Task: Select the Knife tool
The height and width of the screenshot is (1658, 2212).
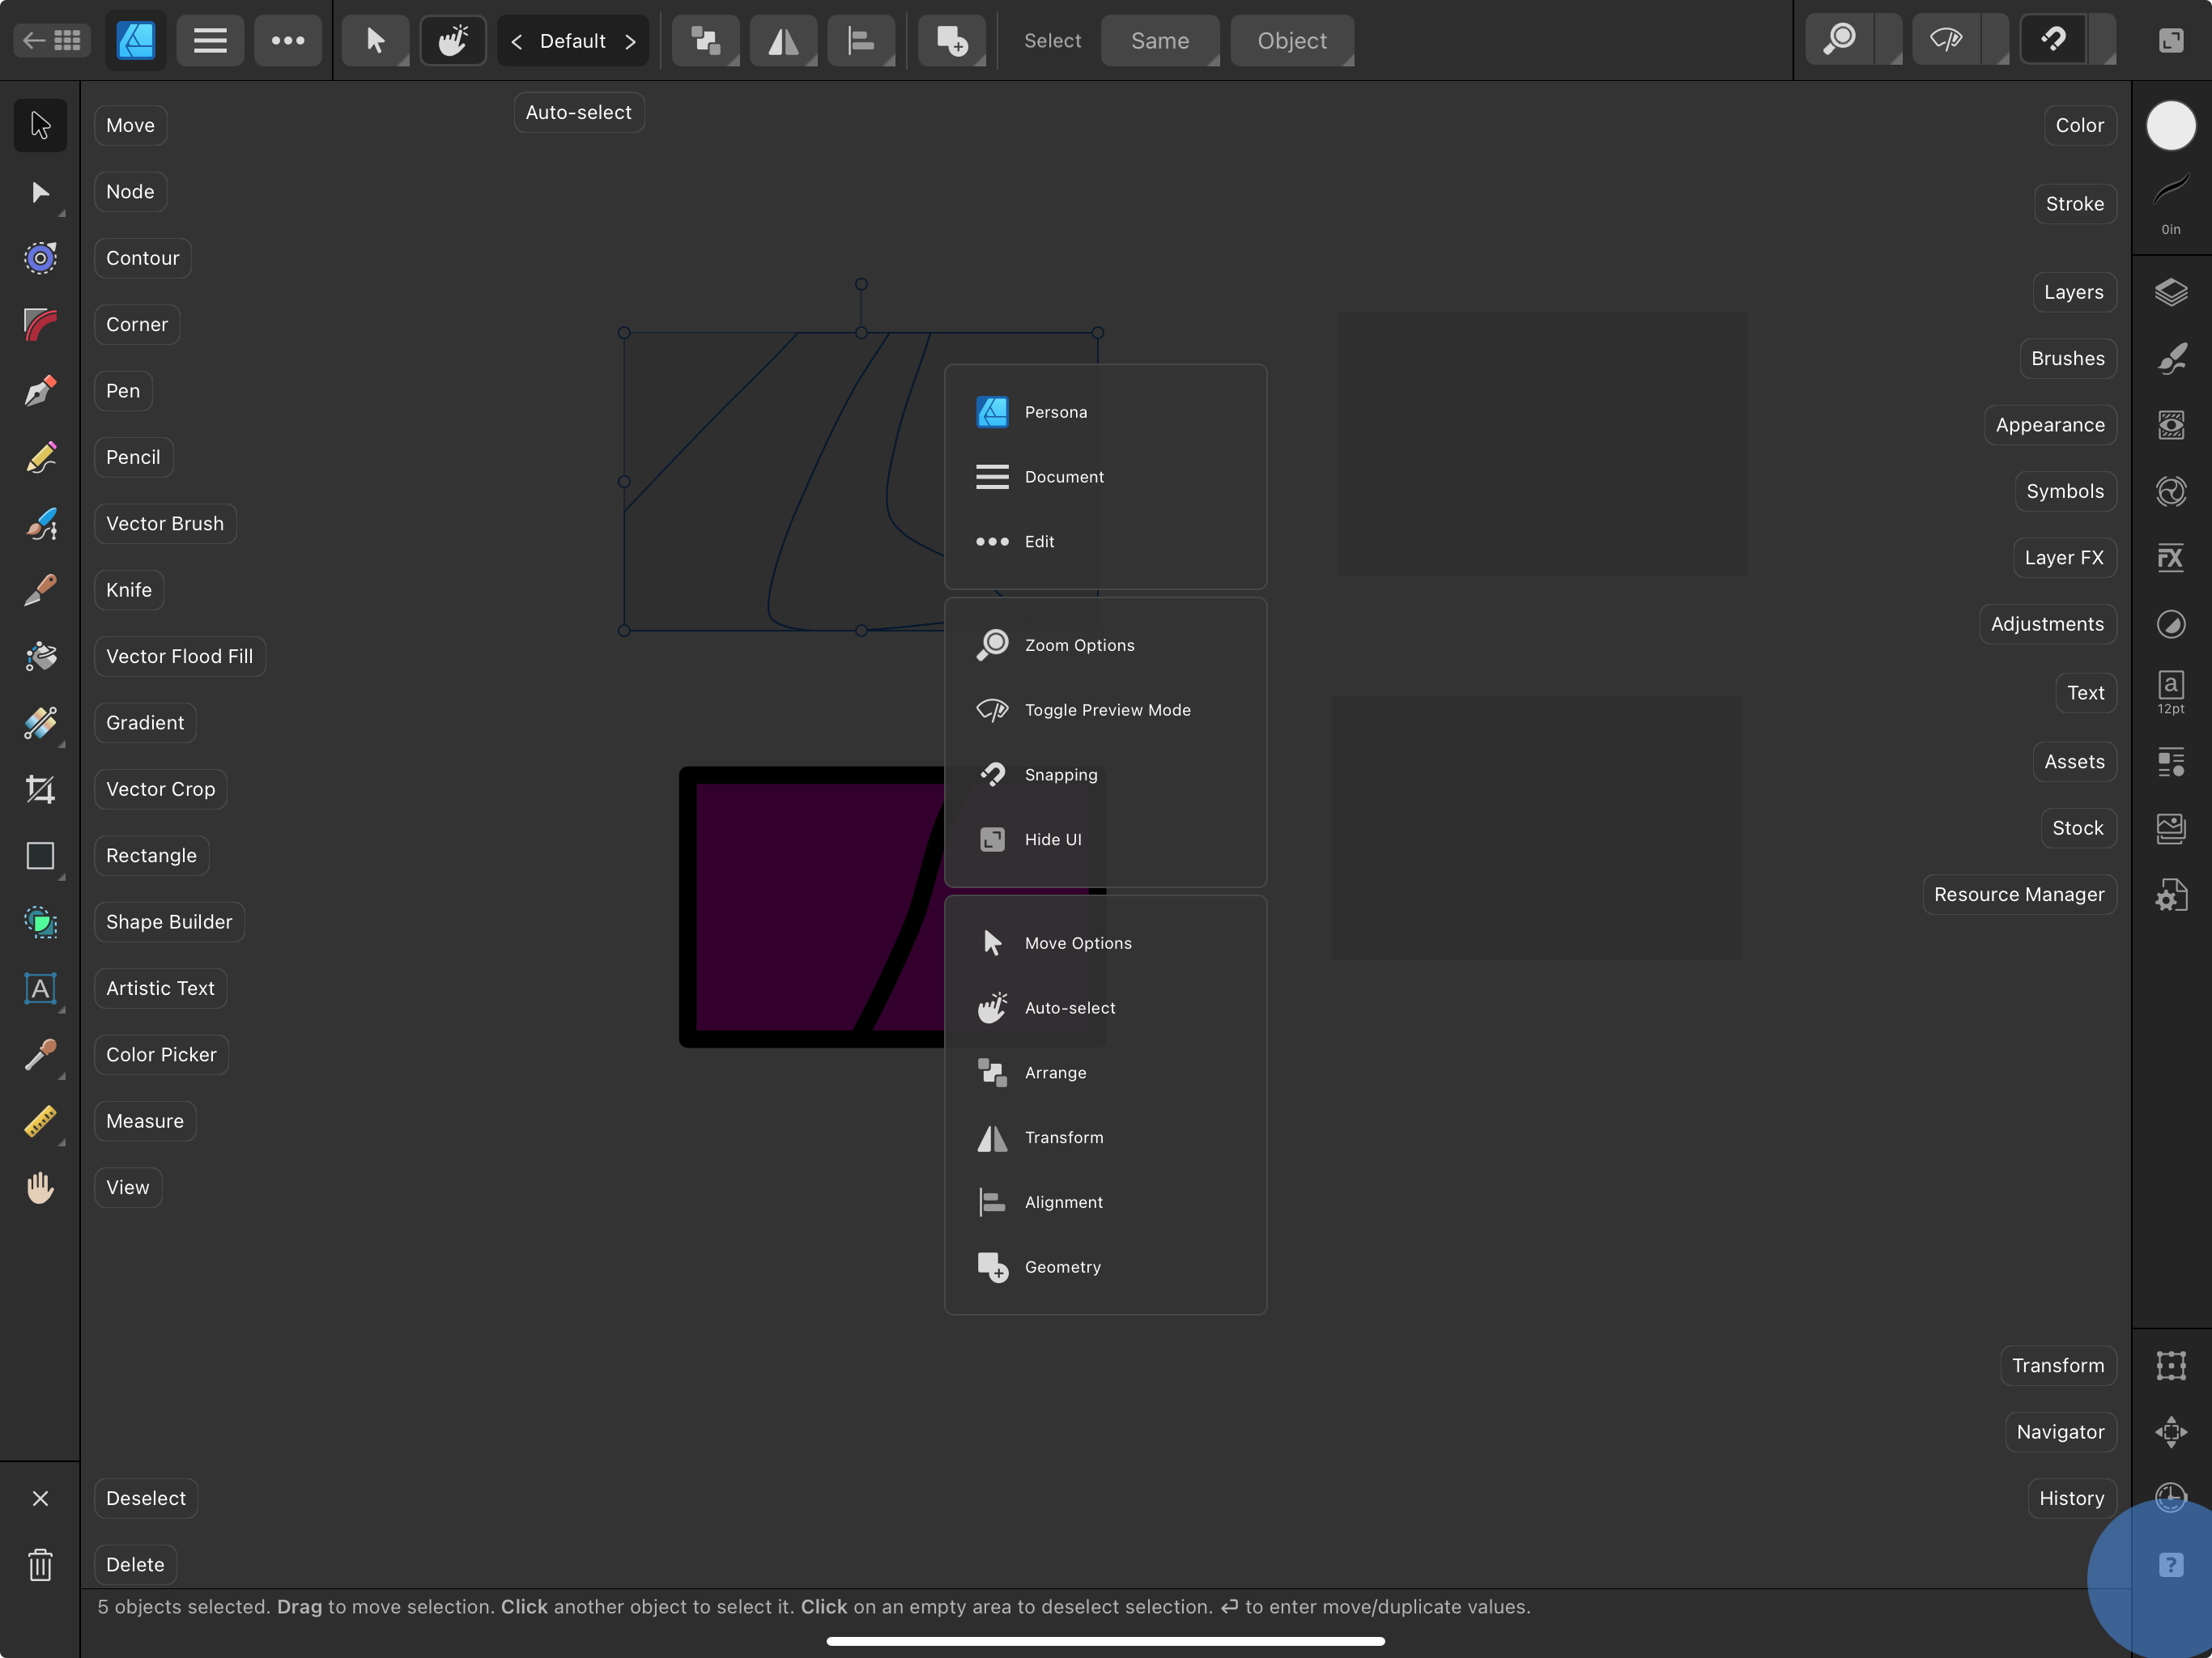Action: coord(40,590)
